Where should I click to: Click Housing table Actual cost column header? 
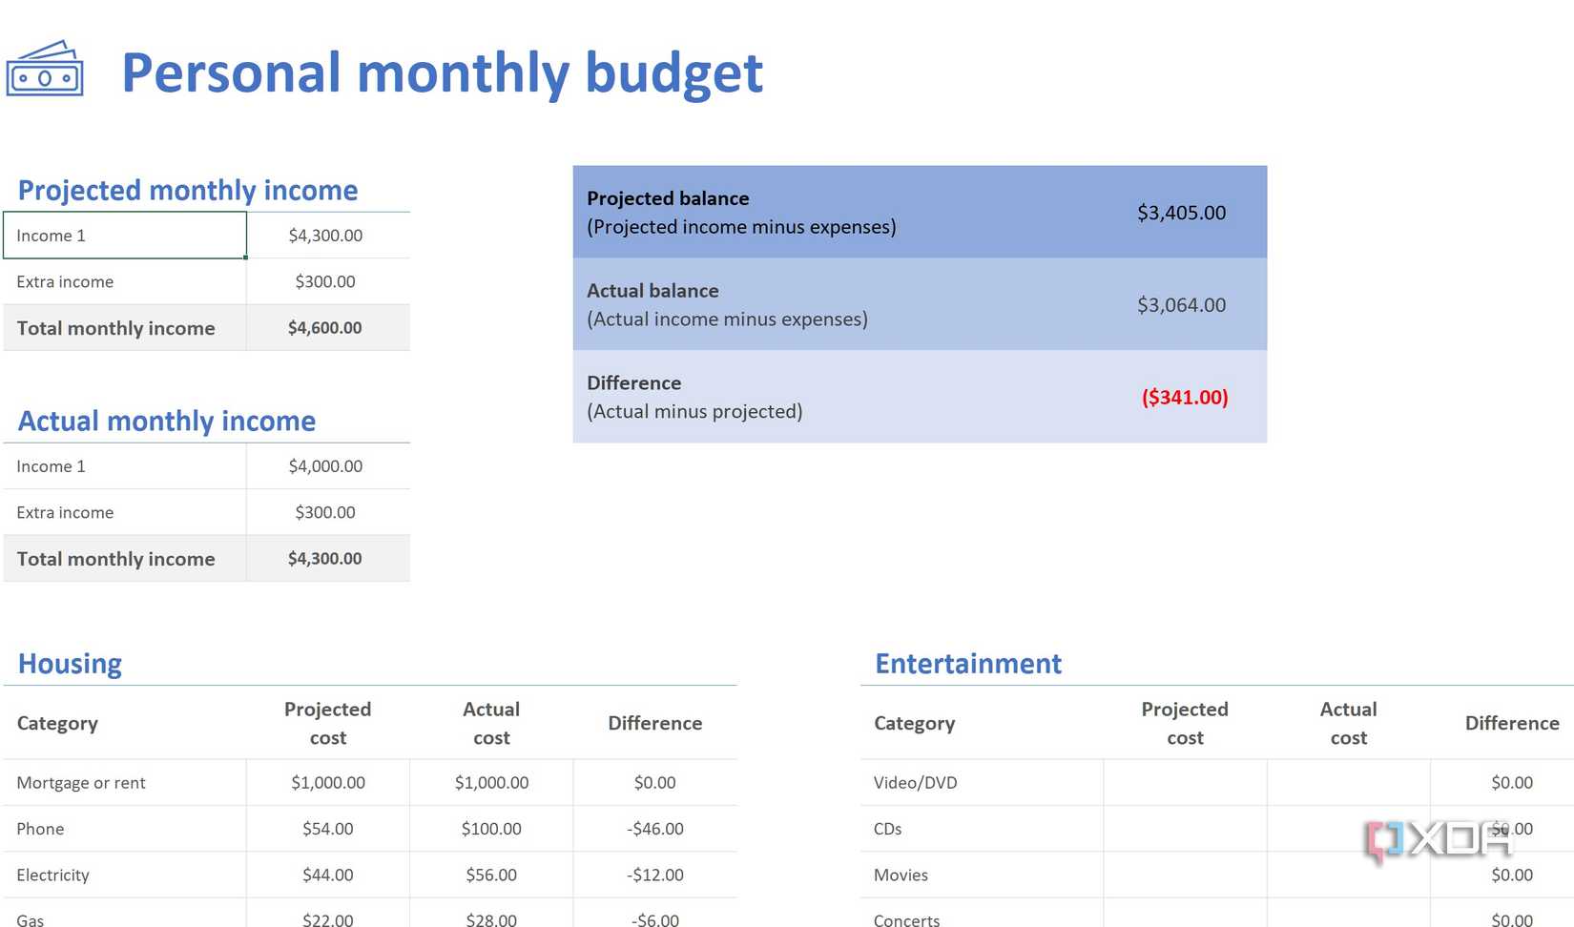(x=491, y=723)
